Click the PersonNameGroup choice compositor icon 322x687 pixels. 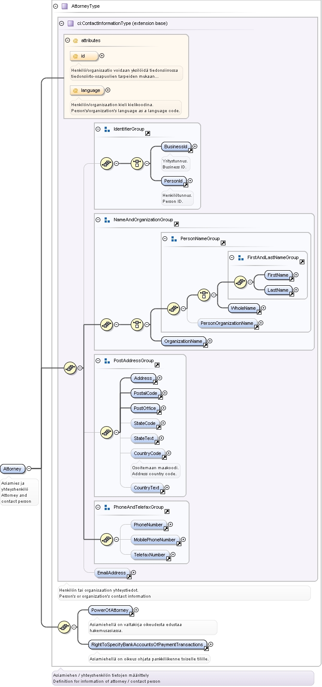pyautogui.click(x=204, y=295)
